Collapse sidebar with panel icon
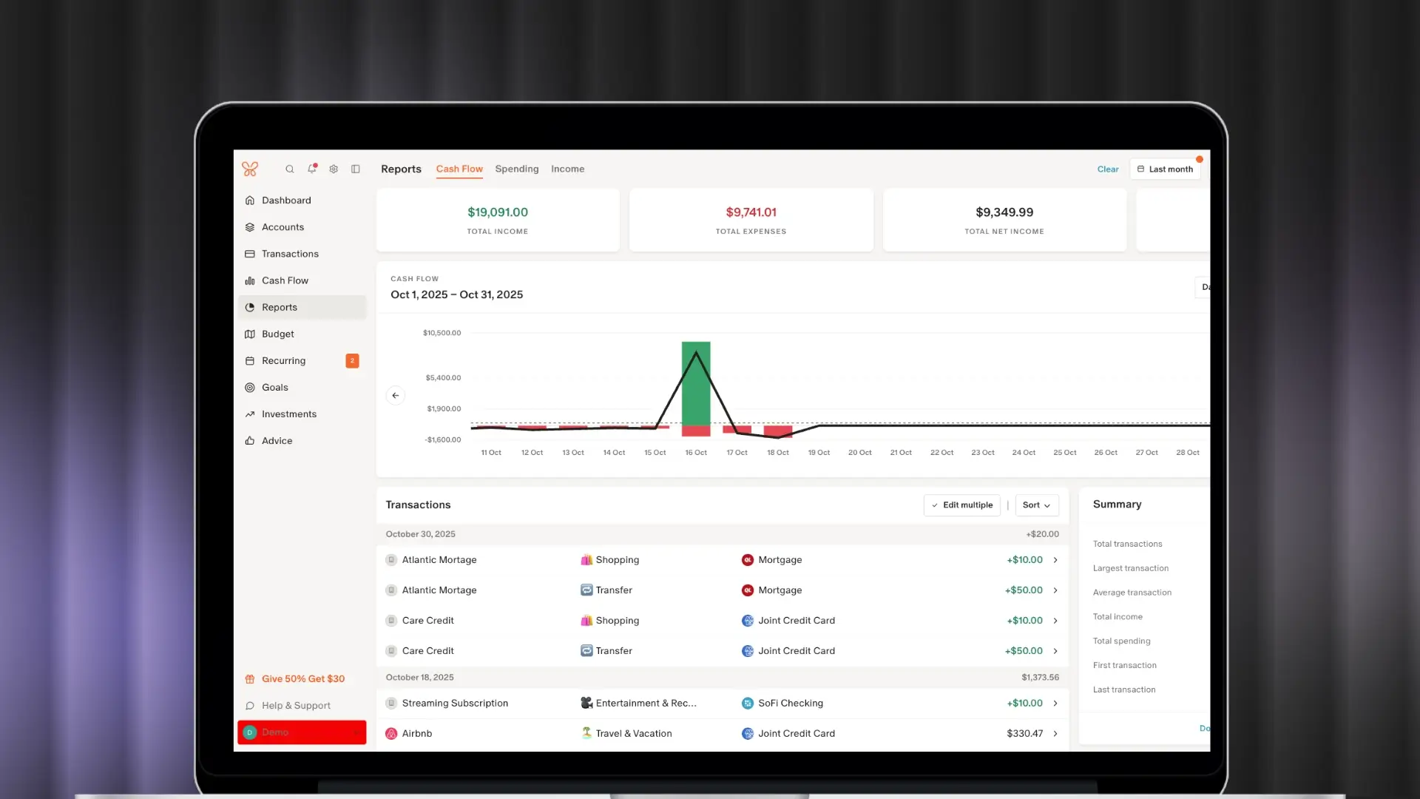The width and height of the screenshot is (1420, 799). pyautogui.click(x=356, y=169)
